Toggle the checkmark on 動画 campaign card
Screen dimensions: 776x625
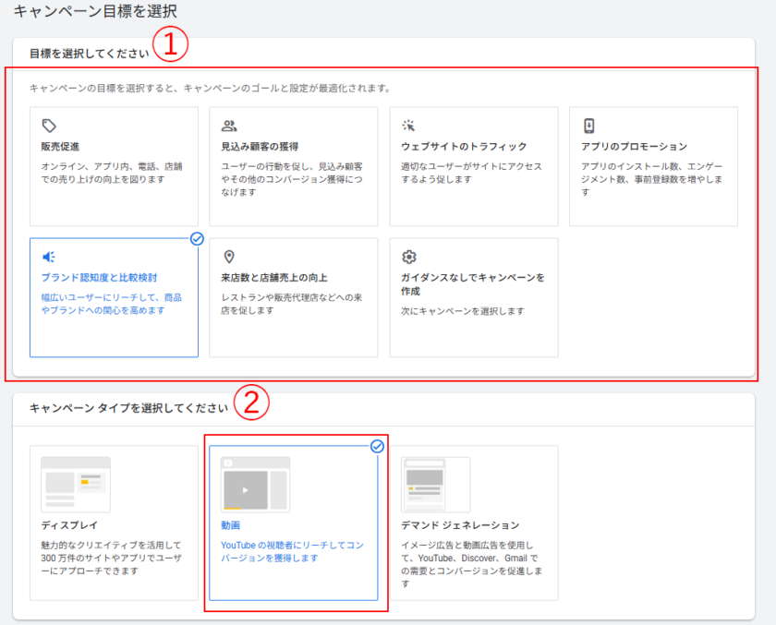tap(377, 447)
